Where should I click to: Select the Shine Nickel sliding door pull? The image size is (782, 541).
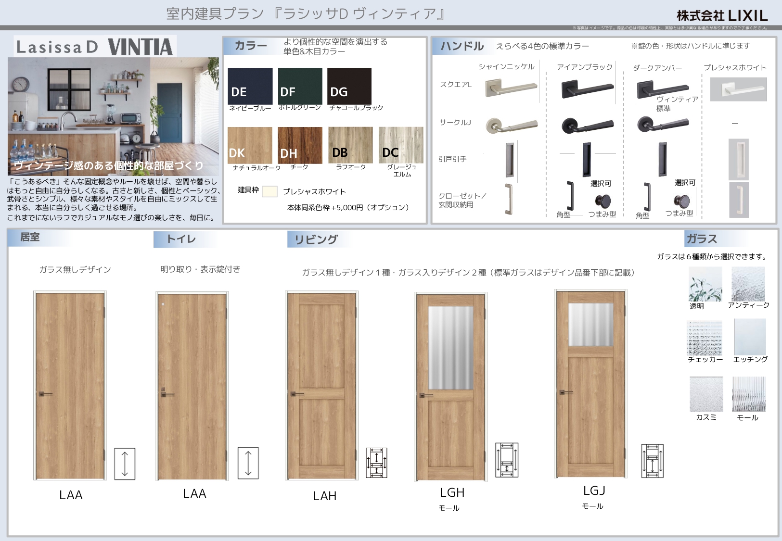click(510, 160)
